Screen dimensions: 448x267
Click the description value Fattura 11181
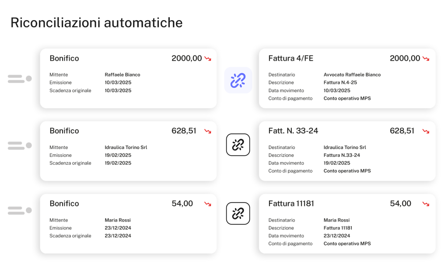[338, 228]
